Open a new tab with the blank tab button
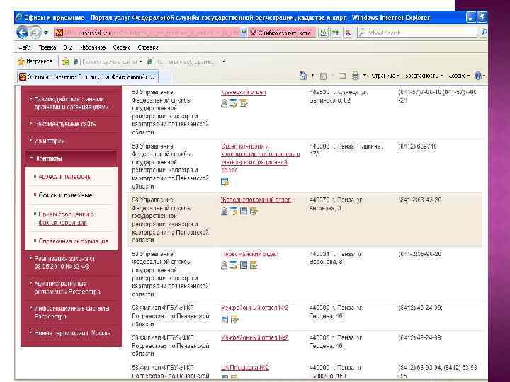The height and width of the screenshot is (382, 510). [x=165, y=77]
